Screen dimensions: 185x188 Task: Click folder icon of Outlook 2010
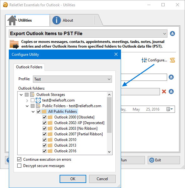click(x=50, y=139)
